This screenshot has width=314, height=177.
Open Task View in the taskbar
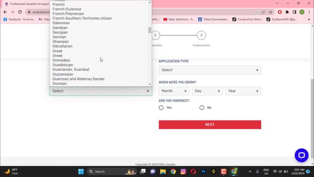pos(143,172)
